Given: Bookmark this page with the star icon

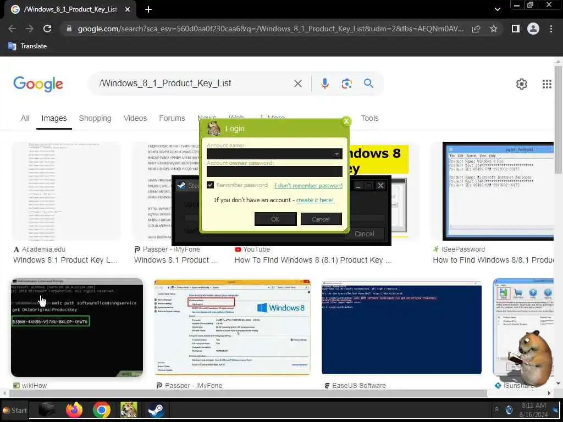Looking at the screenshot, I should 494,29.
